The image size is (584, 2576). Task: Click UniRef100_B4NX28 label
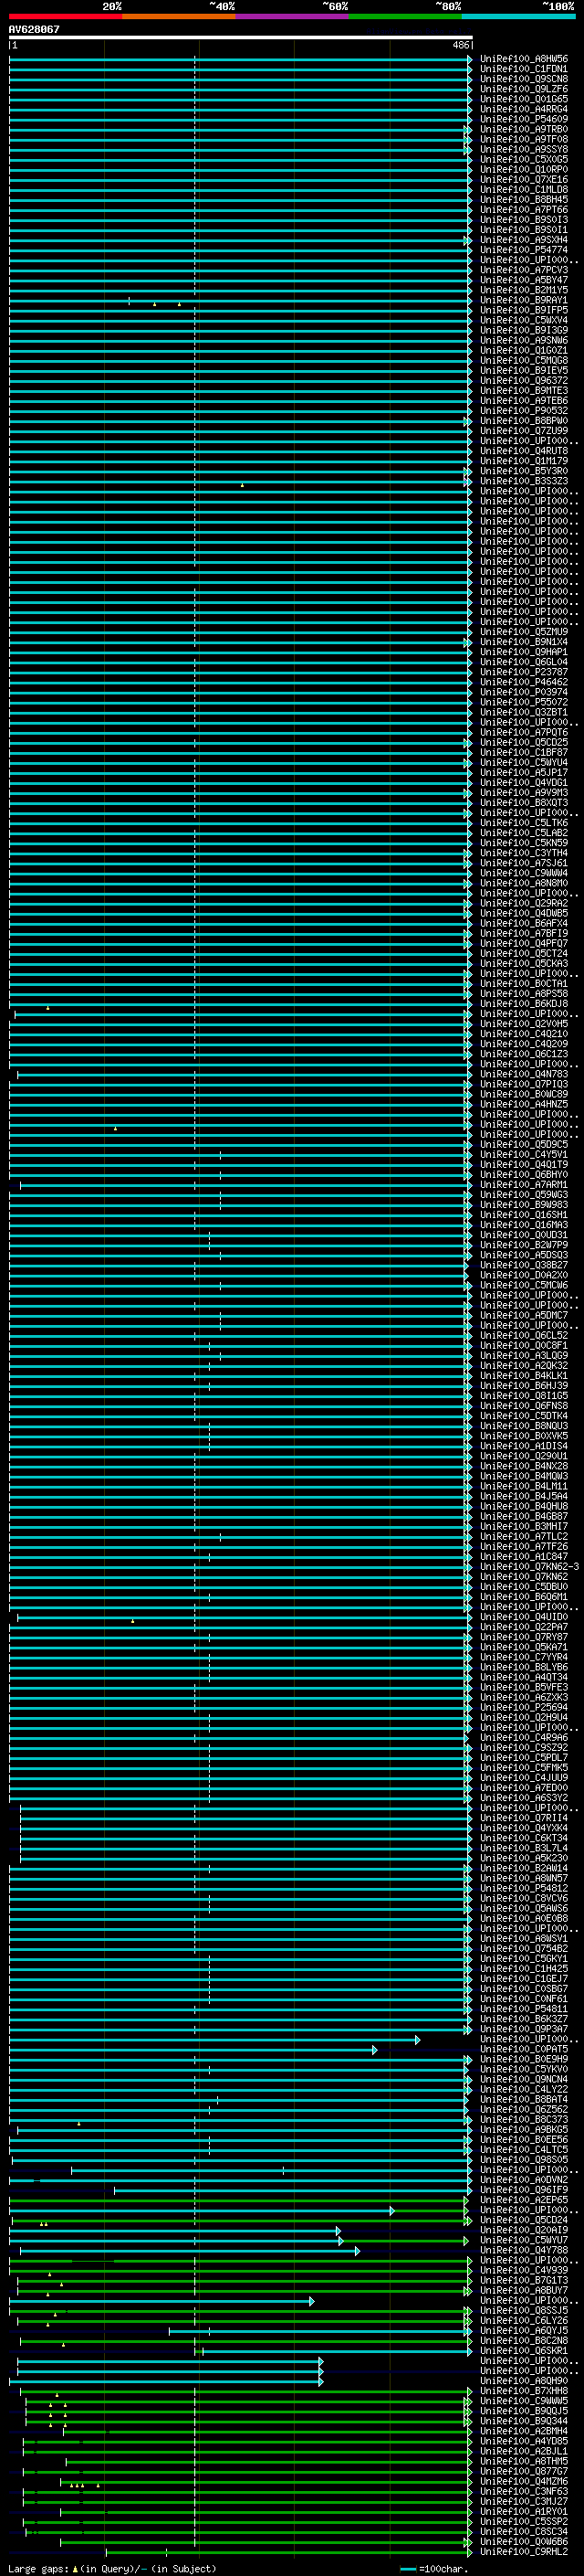(524, 1466)
